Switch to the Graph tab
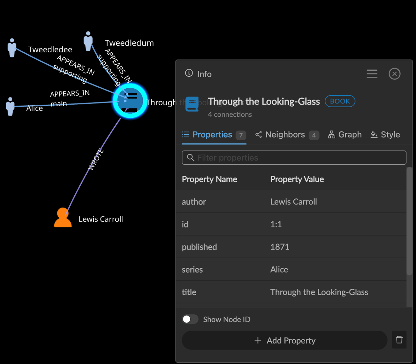 click(x=345, y=135)
